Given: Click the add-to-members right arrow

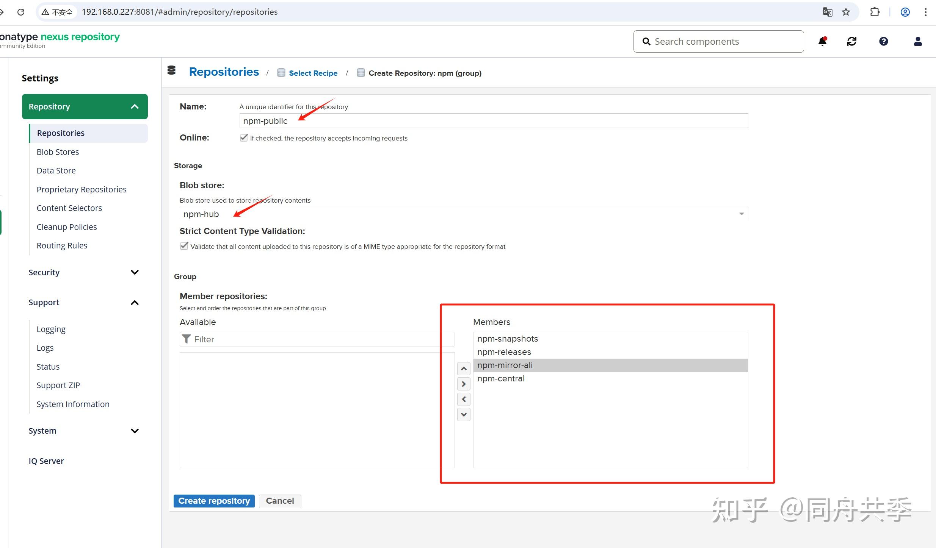Looking at the screenshot, I should [464, 384].
